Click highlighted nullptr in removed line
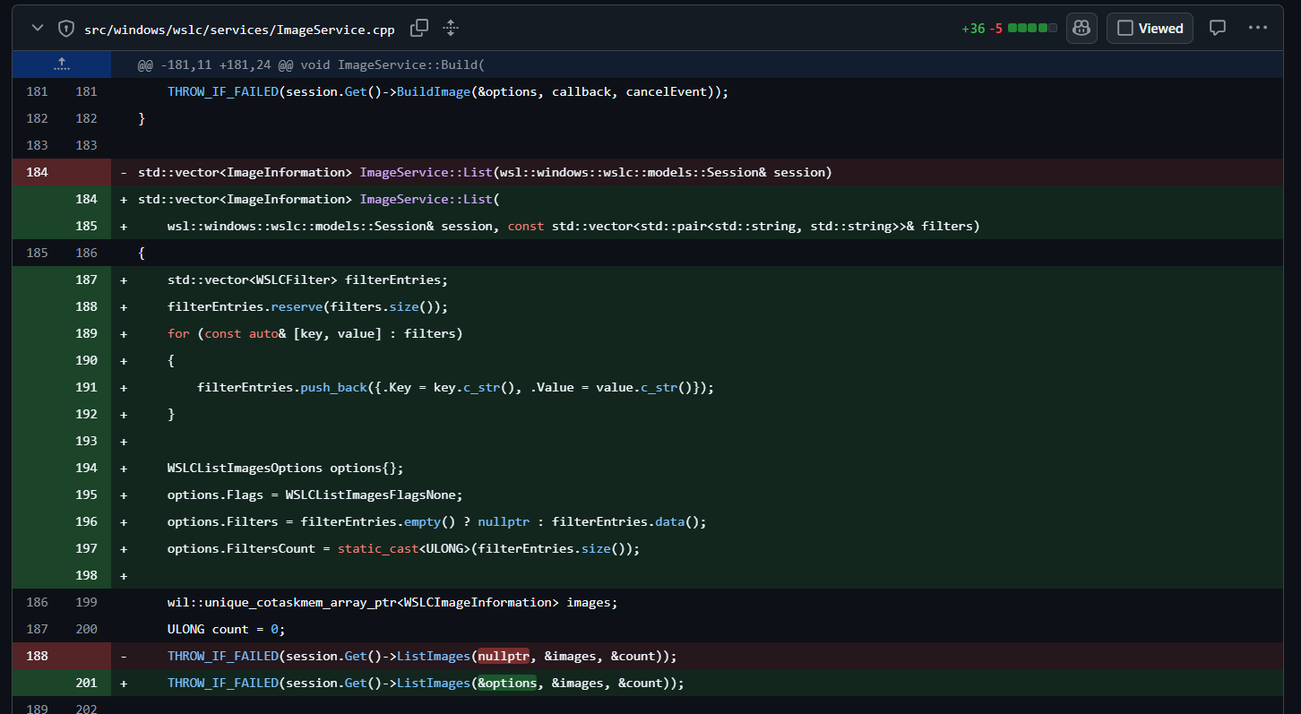 (x=504, y=656)
